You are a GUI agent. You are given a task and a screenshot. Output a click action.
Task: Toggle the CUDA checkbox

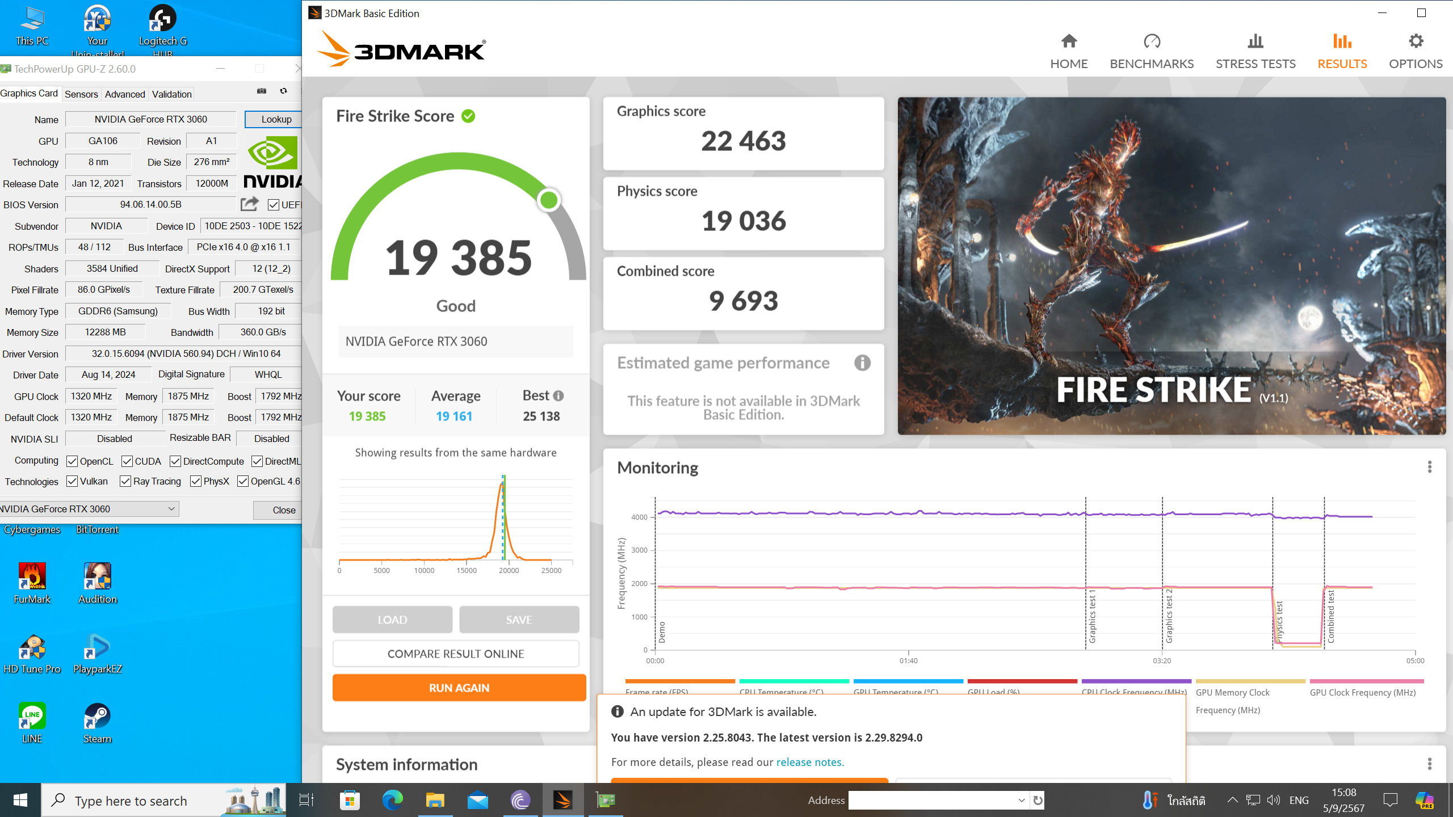[127, 461]
